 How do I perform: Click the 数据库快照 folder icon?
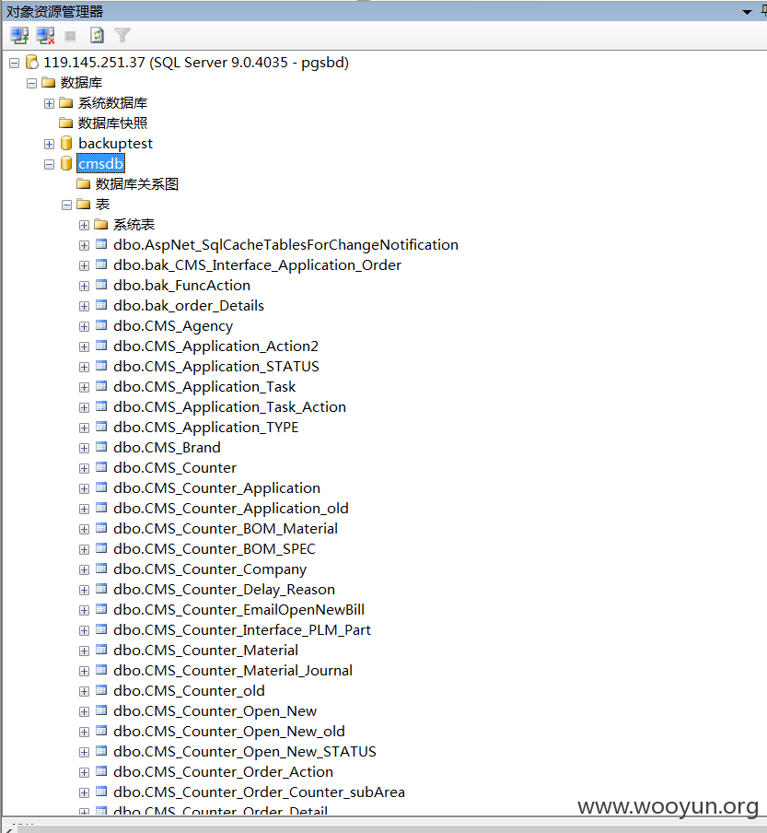point(65,123)
